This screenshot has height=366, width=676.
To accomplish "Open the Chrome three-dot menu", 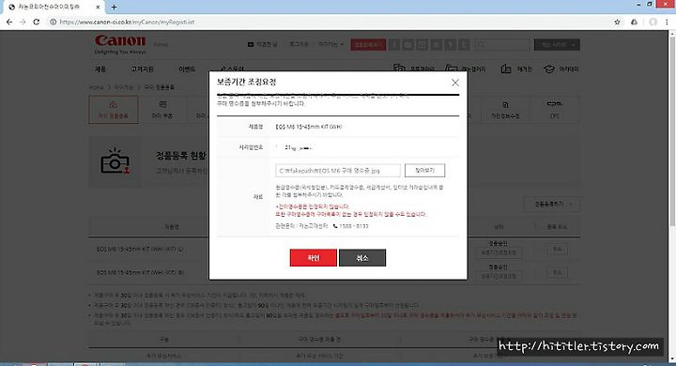I will pos(667,22).
